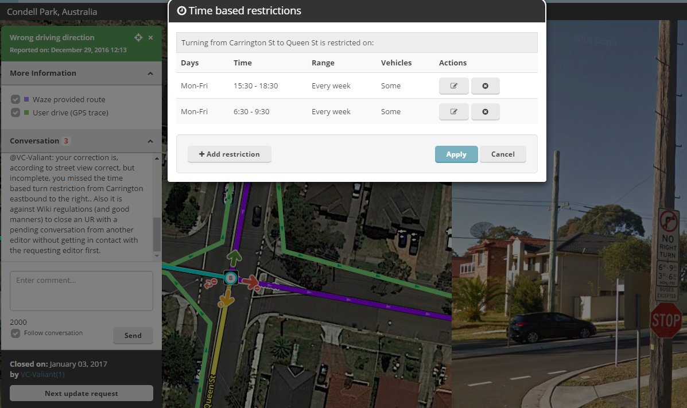Open VC-Valiant user profile link
Image resolution: width=687 pixels, height=408 pixels.
click(42, 374)
